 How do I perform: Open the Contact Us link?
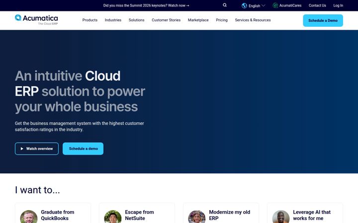(317, 5)
